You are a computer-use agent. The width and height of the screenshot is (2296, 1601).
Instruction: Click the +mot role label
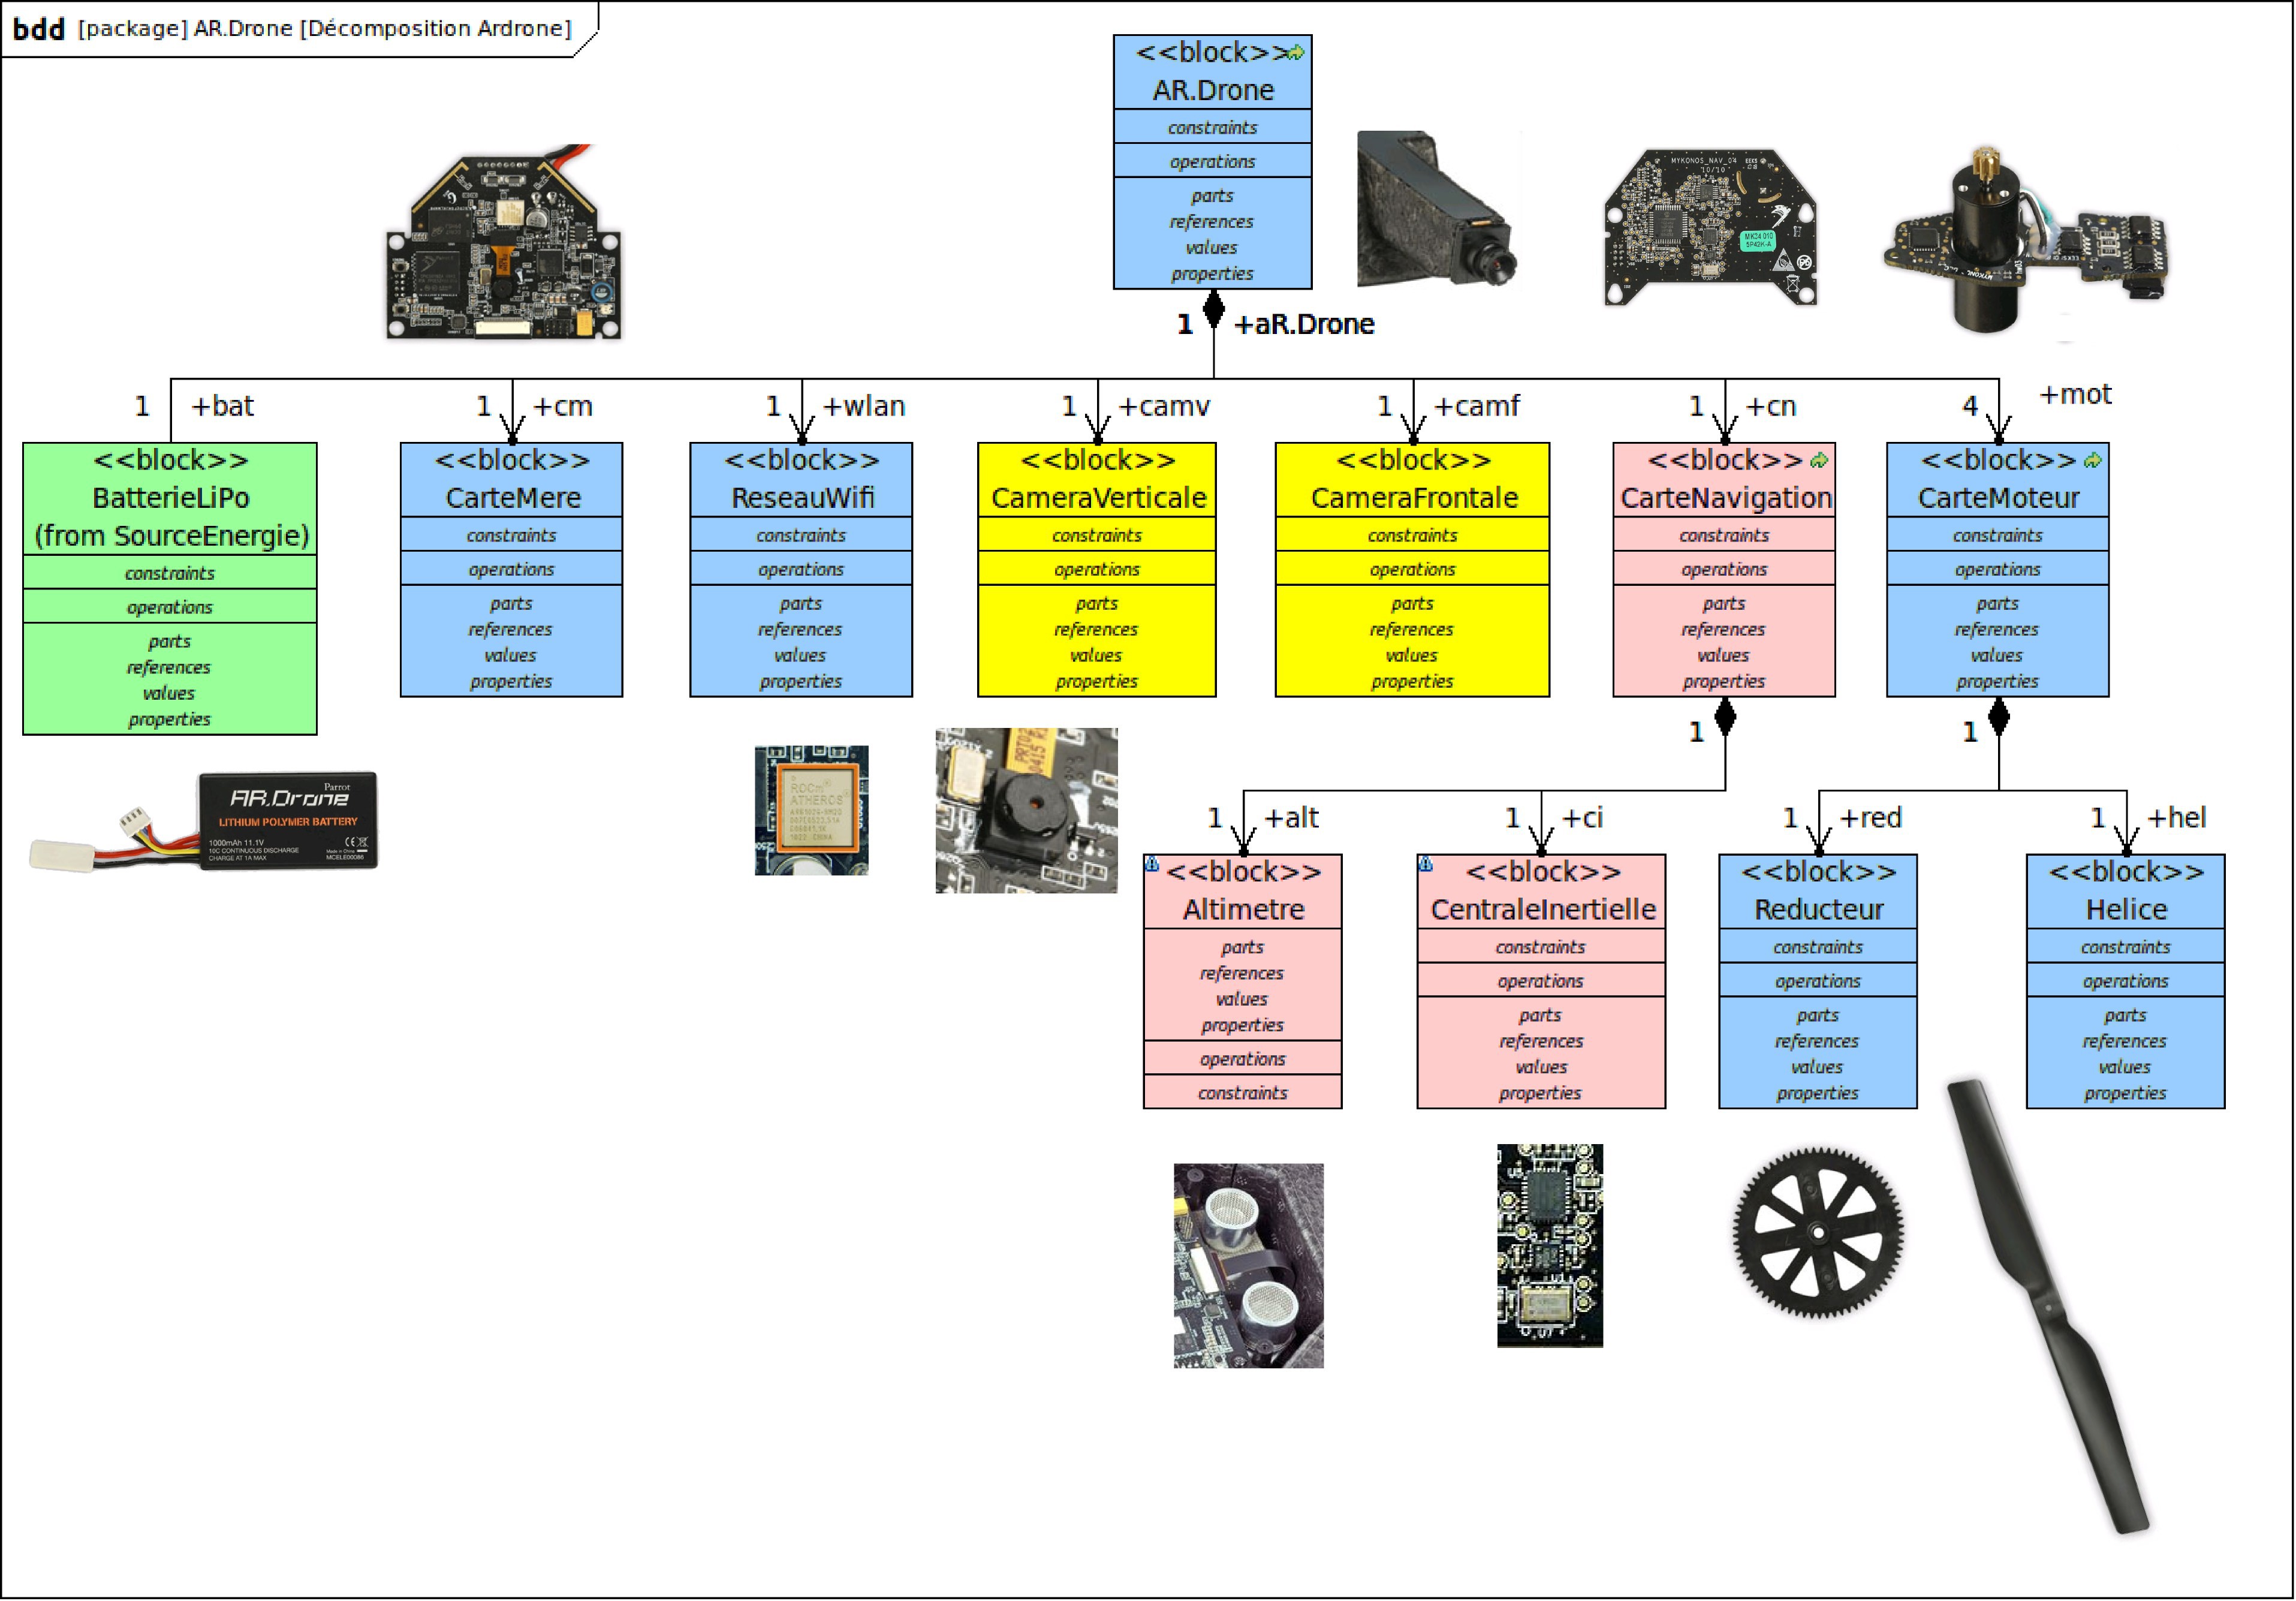coord(2075,394)
